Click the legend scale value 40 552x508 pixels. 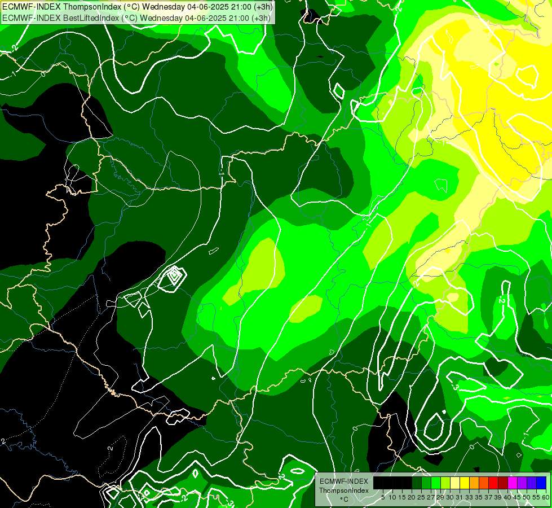point(507,497)
